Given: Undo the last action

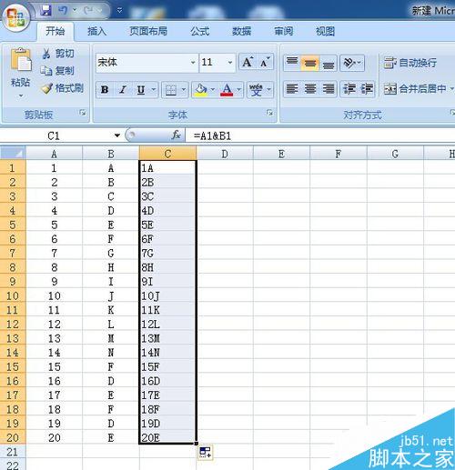Looking at the screenshot, I should tap(63, 11).
